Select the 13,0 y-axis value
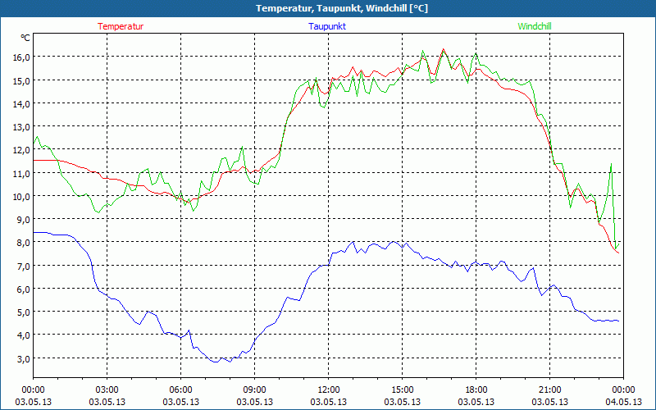 [21, 127]
